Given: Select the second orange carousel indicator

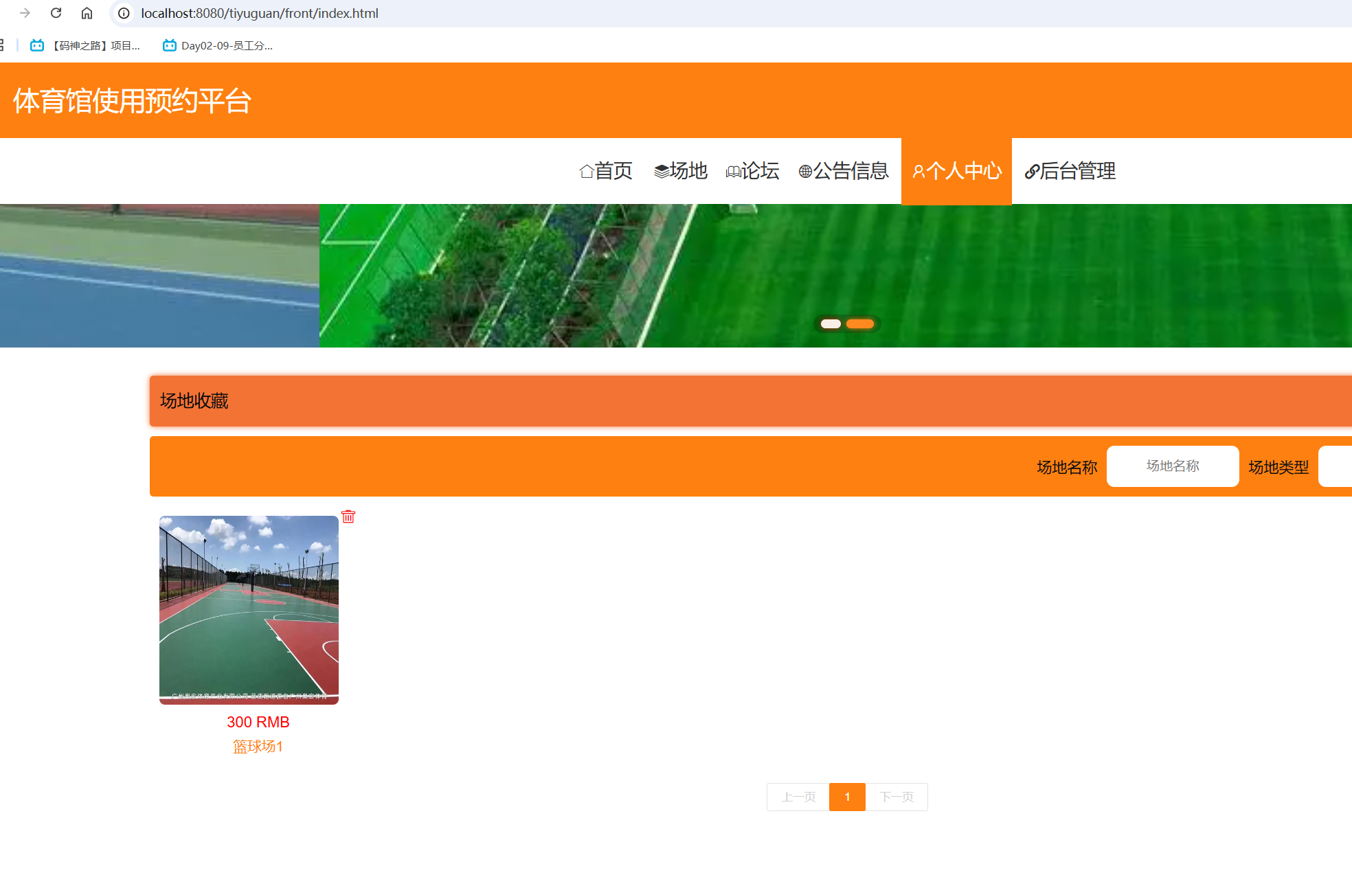Looking at the screenshot, I should pyautogui.click(x=860, y=324).
